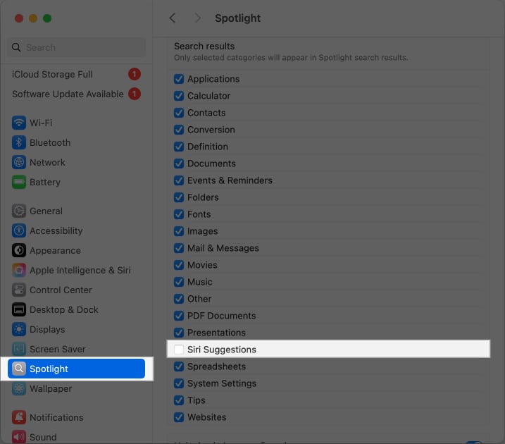Open Apple Intelligence & Siri icon
505x444 pixels.
coord(19,270)
